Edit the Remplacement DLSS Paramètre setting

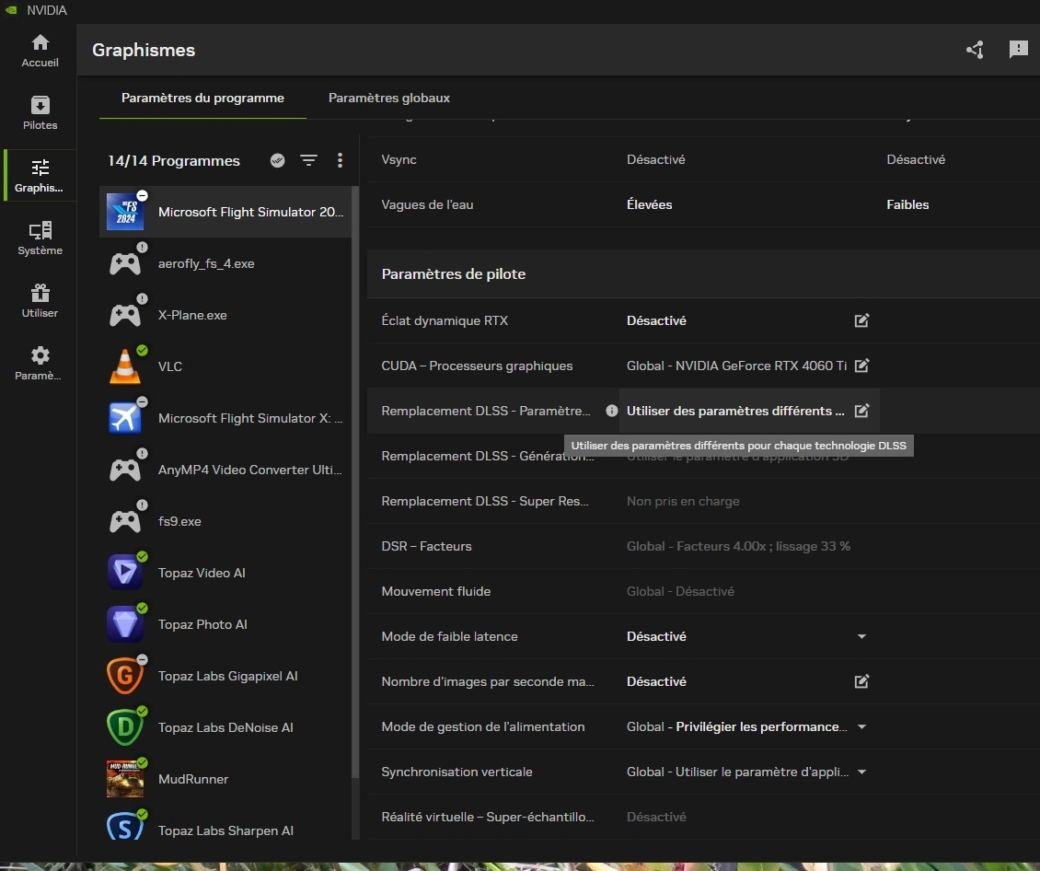click(x=861, y=411)
